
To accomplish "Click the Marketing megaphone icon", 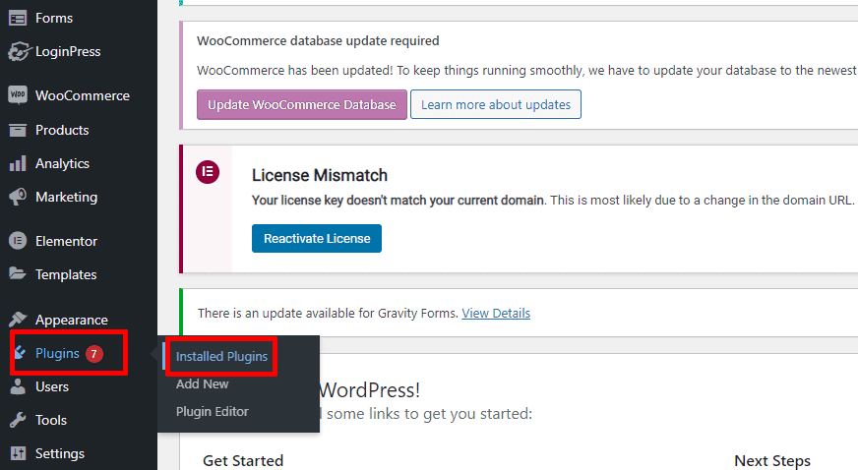I will click(x=17, y=197).
